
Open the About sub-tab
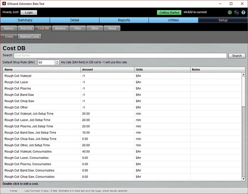tap(112, 28)
